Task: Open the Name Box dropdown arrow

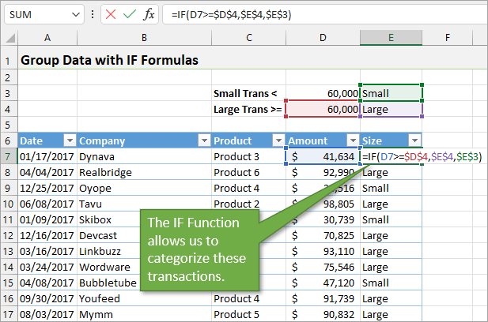Action: 75,15
